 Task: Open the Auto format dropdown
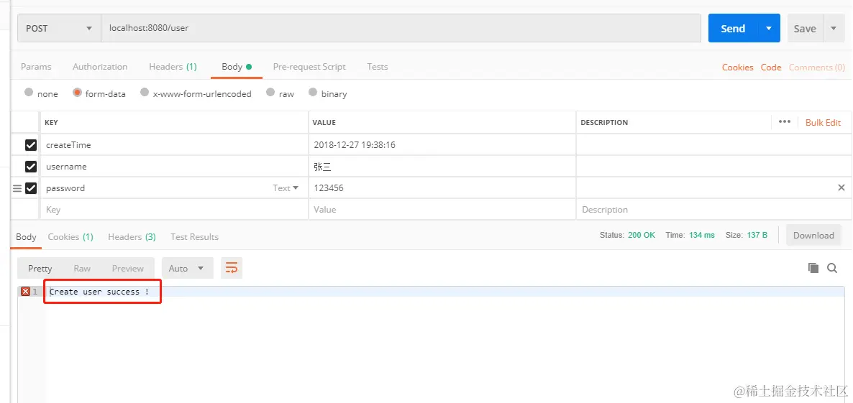[187, 268]
